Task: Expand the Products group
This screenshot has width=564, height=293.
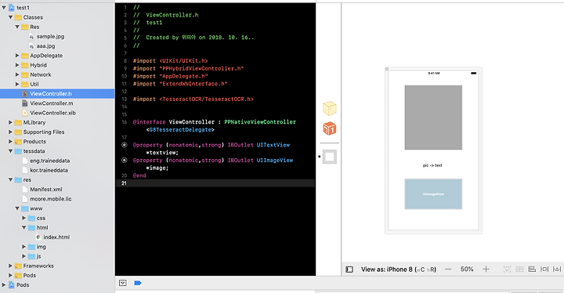Action: [10, 142]
